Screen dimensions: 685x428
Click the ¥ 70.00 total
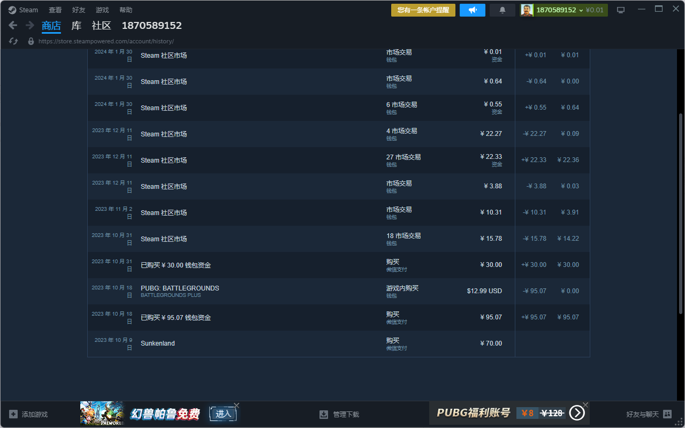point(491,343)
